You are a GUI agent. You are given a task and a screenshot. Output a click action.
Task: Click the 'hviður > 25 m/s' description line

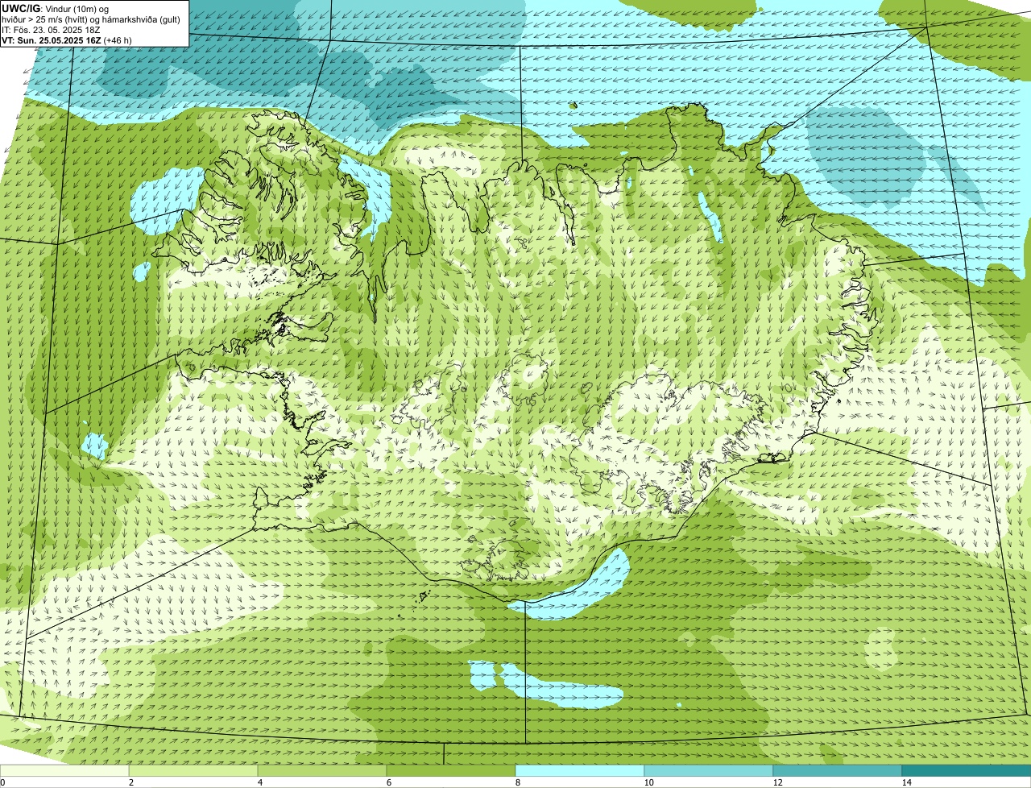tap(91, 19)
